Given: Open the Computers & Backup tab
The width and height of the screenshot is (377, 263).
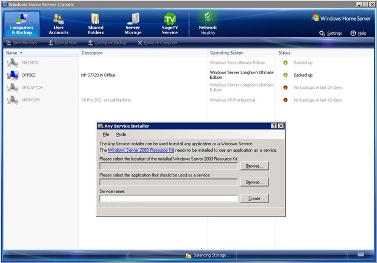Looking at the screenshot, I should [22, 24].
